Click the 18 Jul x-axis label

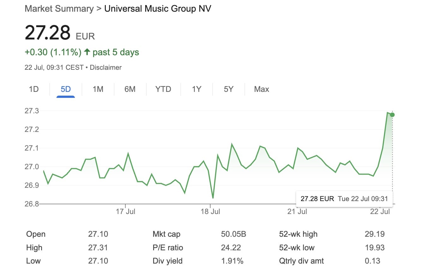pyautogui.click(x=211, y=211)
